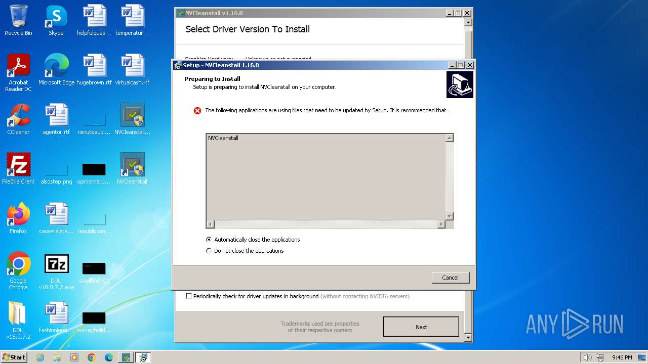The width and height of the screenshot is (648, 364).
Task: Open Windows Media Player from the taskbar
Action: pos(74,357)
